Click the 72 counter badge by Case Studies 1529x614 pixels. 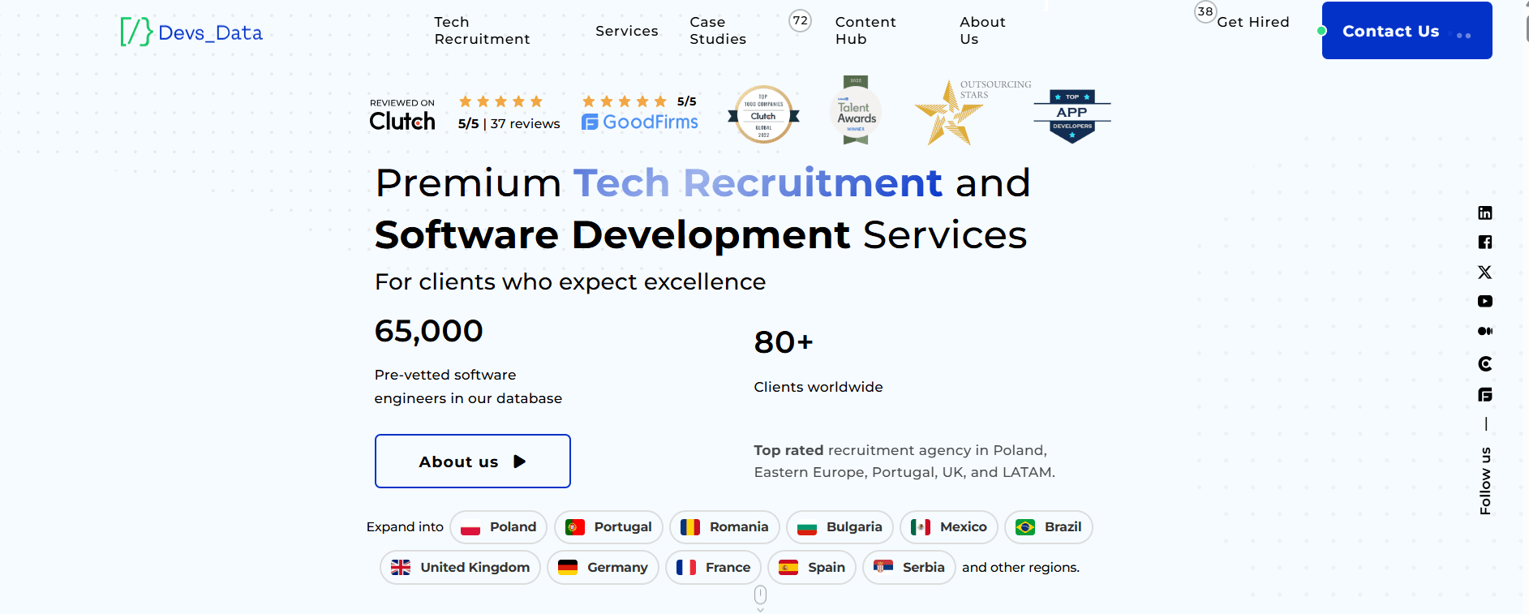coord(801,20)
